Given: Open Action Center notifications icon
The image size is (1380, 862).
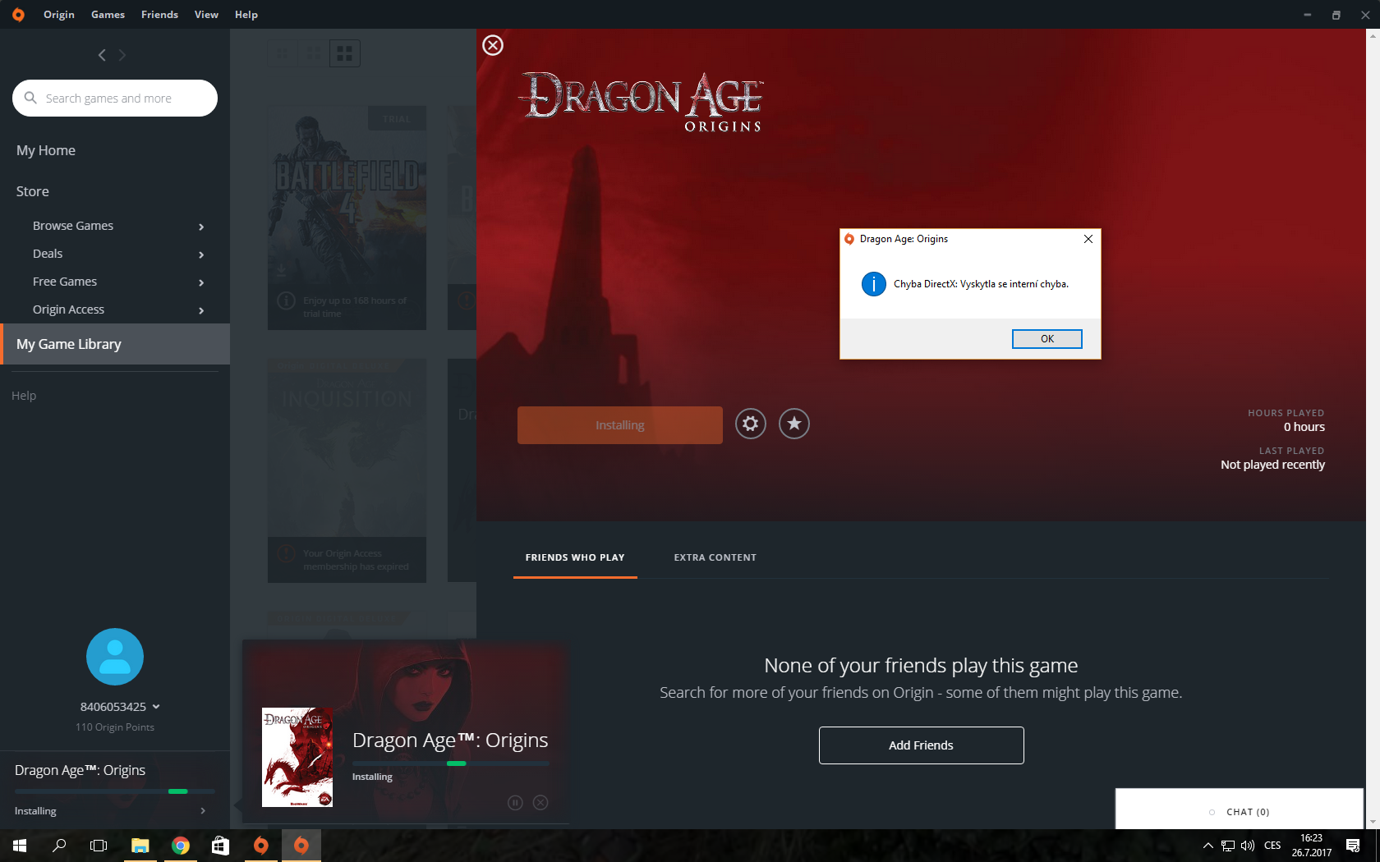Looking at the screenshot, I should coord(1353,846).
